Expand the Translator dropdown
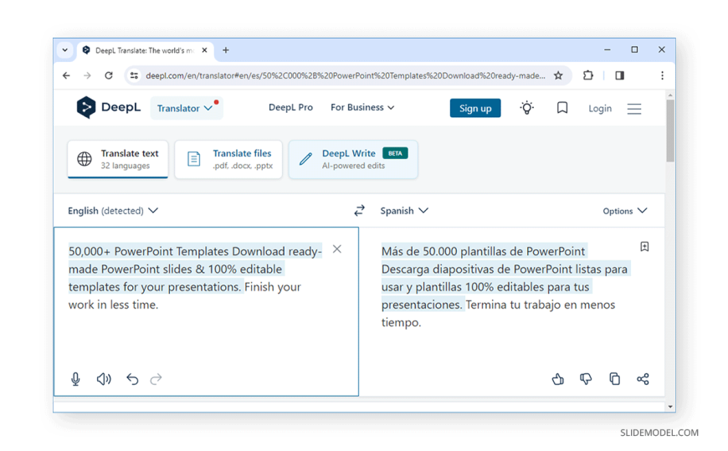Viewport: 728px width, 451px height. 186,108
